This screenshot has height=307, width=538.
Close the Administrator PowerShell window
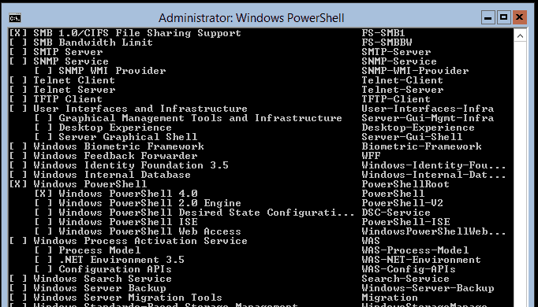(x=520, y=17)
